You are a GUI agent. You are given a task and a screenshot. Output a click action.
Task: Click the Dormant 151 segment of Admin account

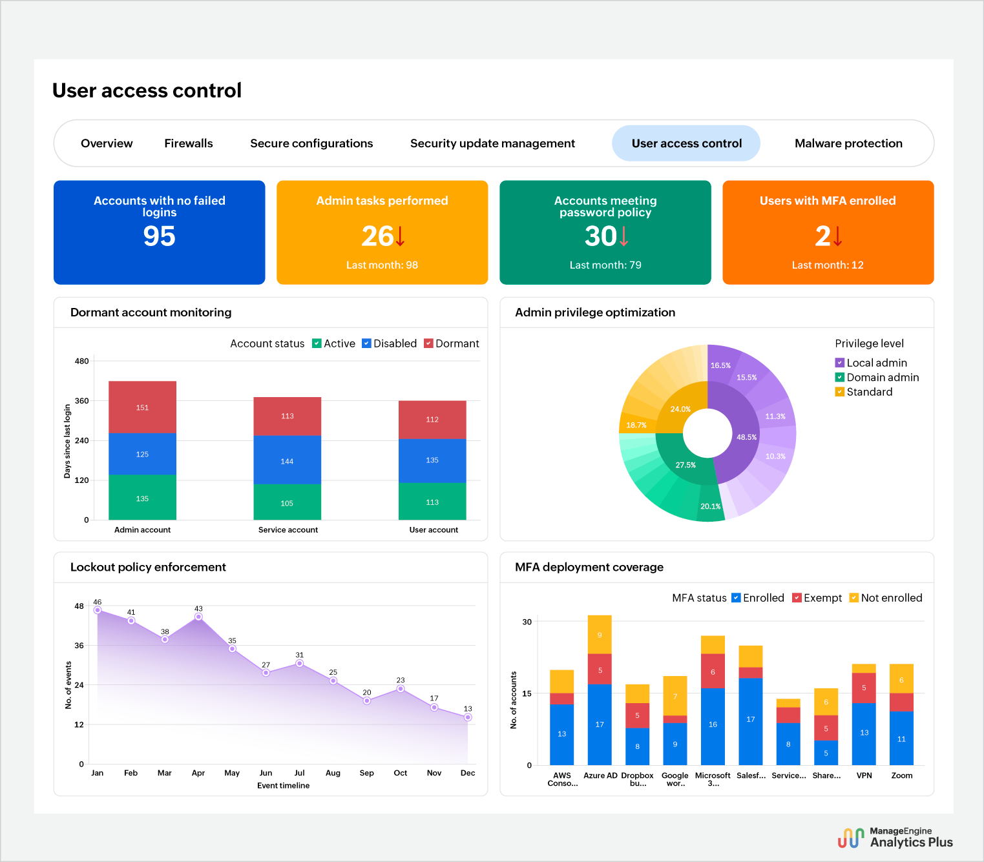click(x=142, y=407)
